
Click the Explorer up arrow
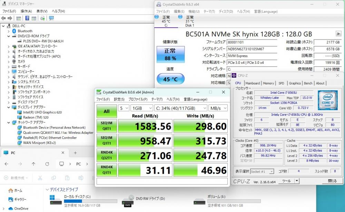(33, 164)
